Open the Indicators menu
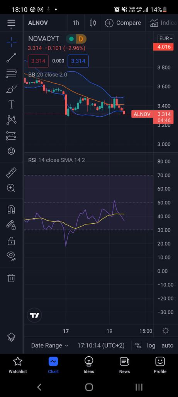 163,23
